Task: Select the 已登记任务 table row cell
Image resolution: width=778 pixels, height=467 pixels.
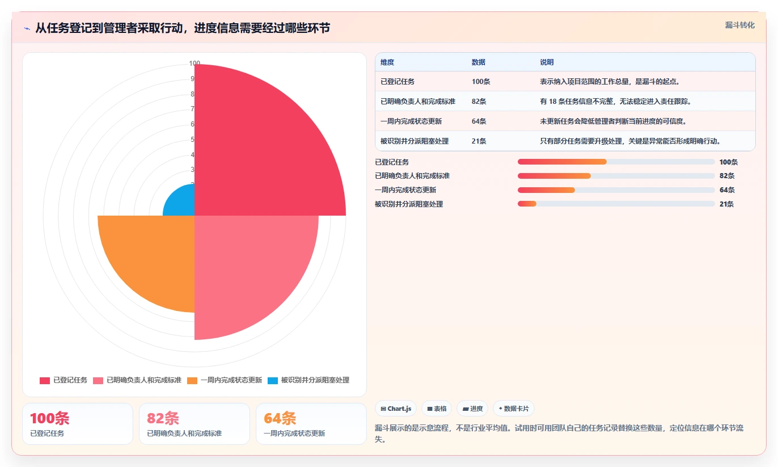Action: [398, 82]
